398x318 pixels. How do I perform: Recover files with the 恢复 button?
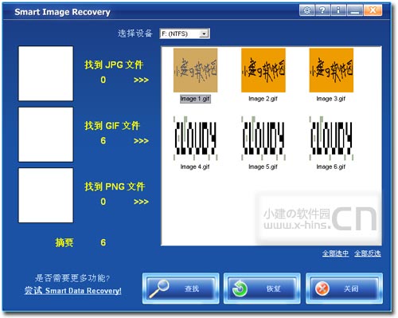(x=262, y=289)
